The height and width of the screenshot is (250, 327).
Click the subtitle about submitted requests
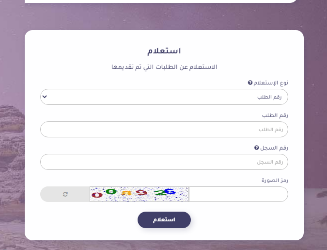pos(164,66)
